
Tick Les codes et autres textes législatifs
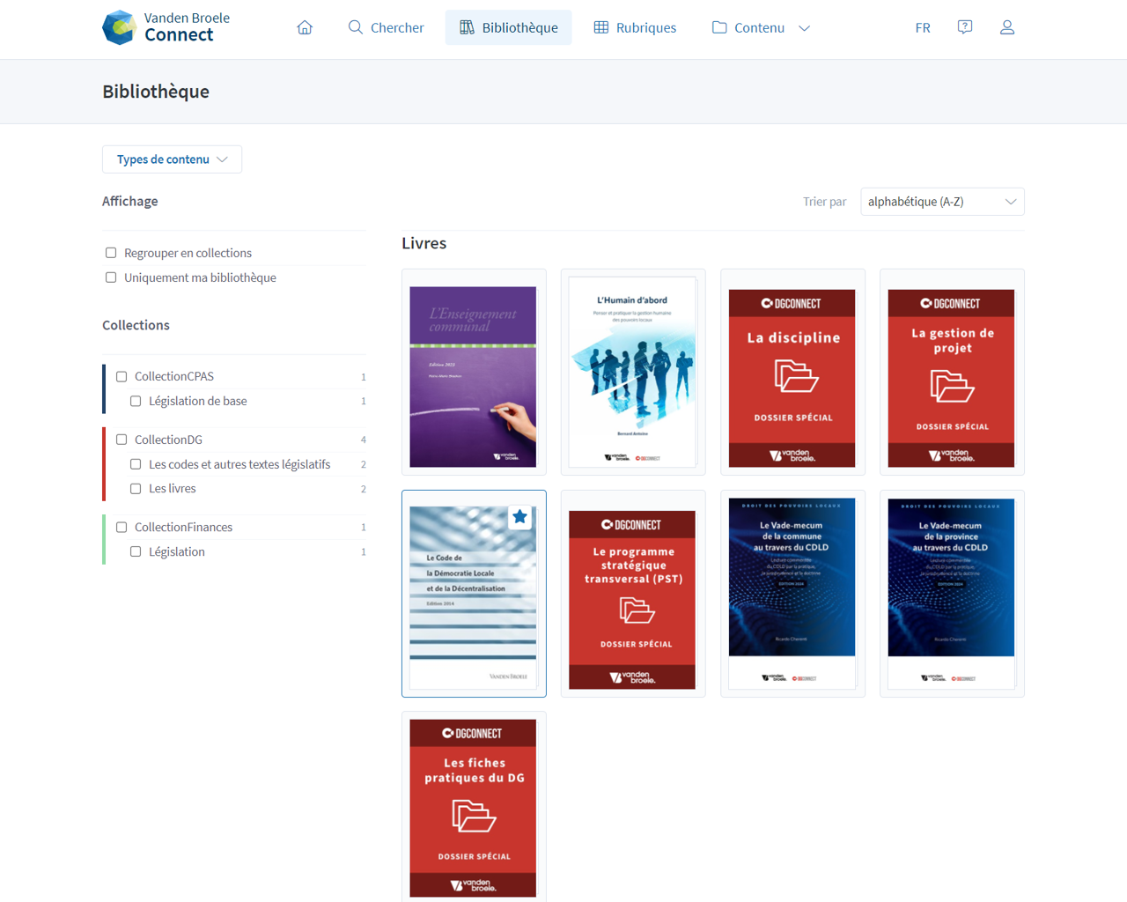point(136,464)
